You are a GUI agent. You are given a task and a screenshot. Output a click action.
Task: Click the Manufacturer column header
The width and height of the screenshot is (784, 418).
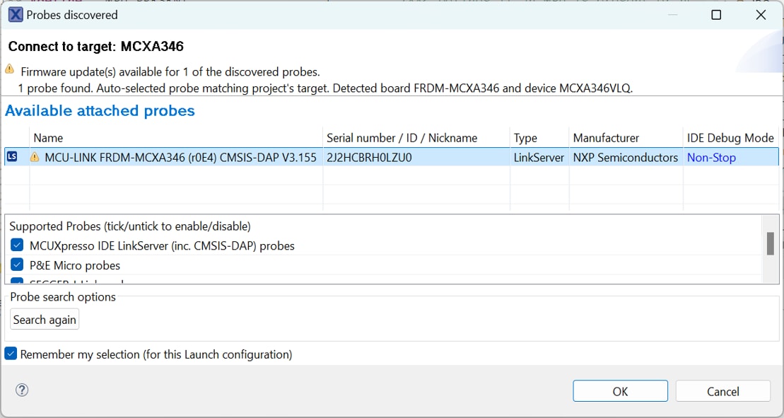606,138
